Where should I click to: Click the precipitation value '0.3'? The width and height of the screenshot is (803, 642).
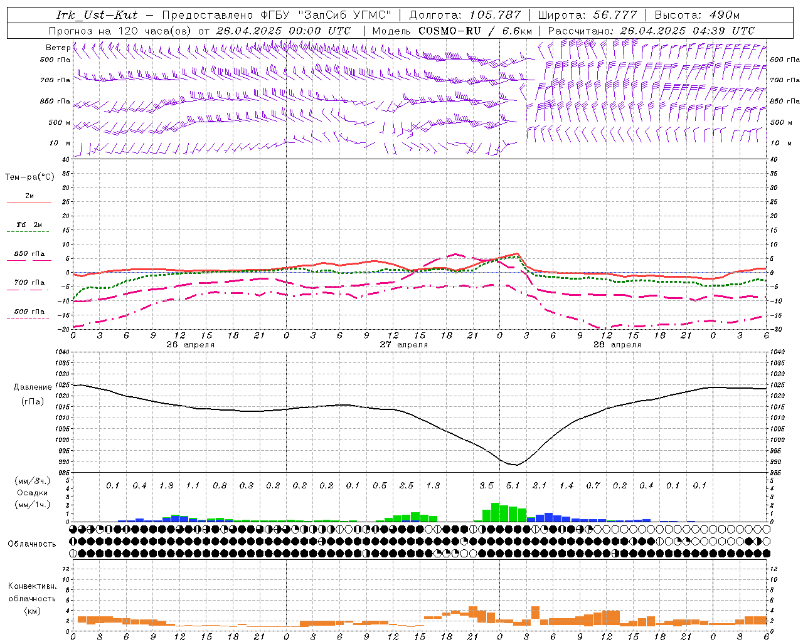tap(246, 485)
